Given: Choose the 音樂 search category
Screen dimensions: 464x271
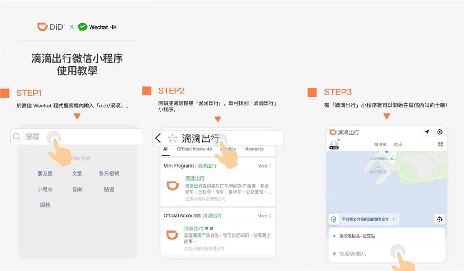Looking at the screenshot, I should coord(77,189).
